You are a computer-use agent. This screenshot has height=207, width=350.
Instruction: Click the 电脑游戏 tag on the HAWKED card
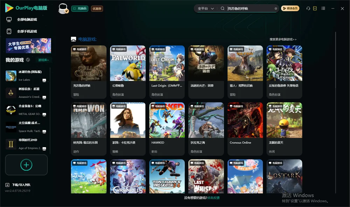pos(158,106)
